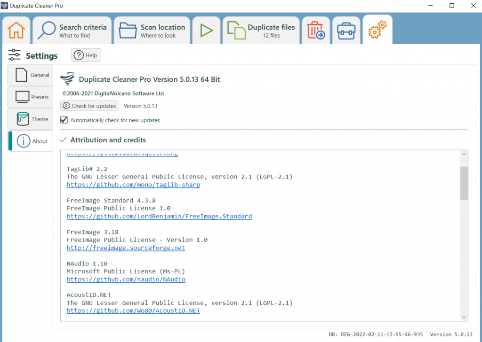482x342 pixels.
Task: Open the Theme settings section
Action: click(x=31, y=119)
